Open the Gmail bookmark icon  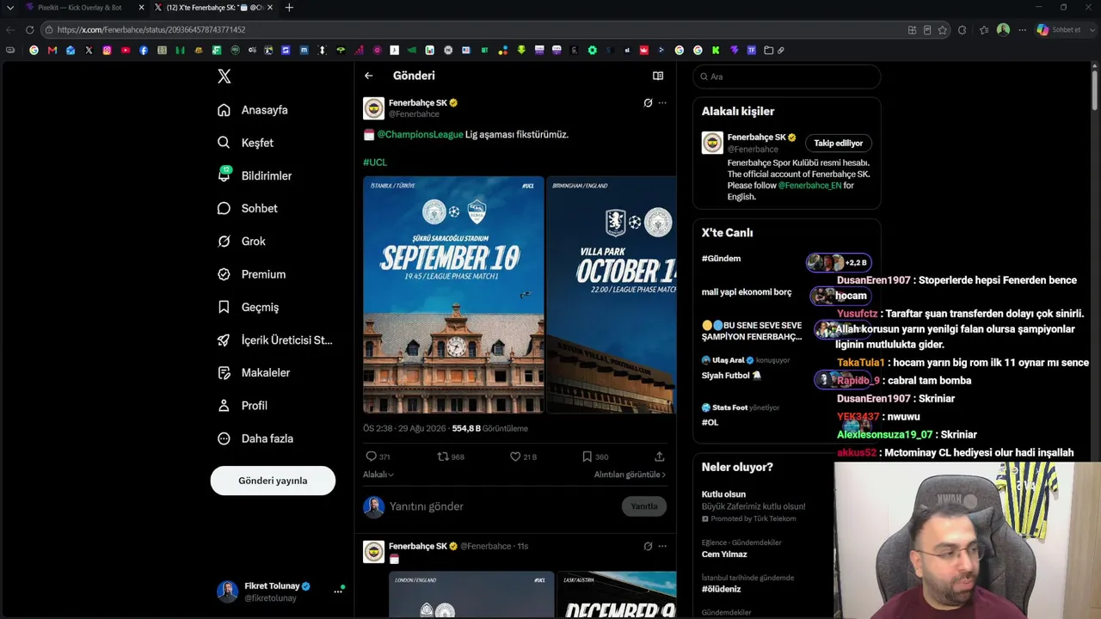click(x=52, y=50)
